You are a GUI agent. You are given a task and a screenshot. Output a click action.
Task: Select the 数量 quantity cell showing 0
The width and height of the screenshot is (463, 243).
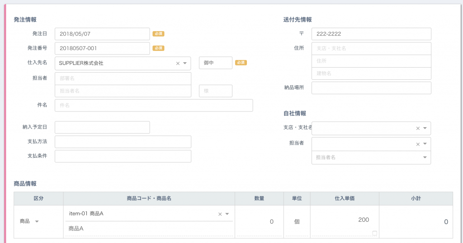259,221
